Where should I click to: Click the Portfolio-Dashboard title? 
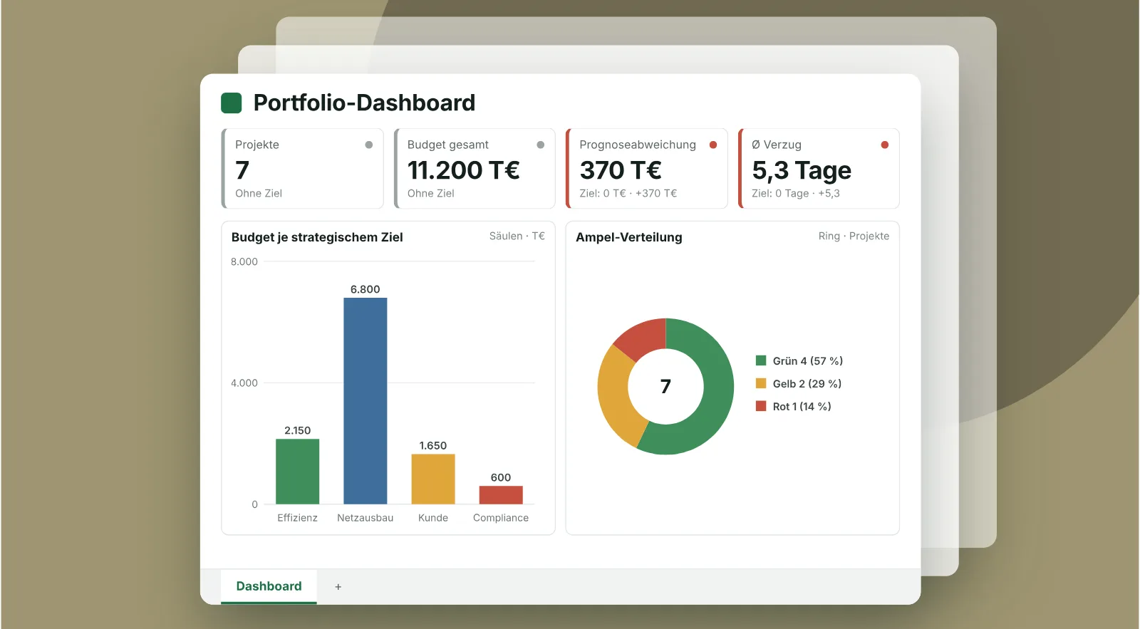(x=364, y=103)
